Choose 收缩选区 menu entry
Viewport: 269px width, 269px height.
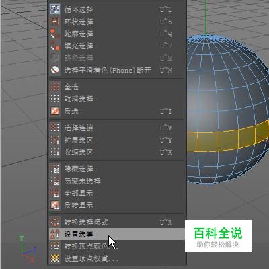point(116,152)
